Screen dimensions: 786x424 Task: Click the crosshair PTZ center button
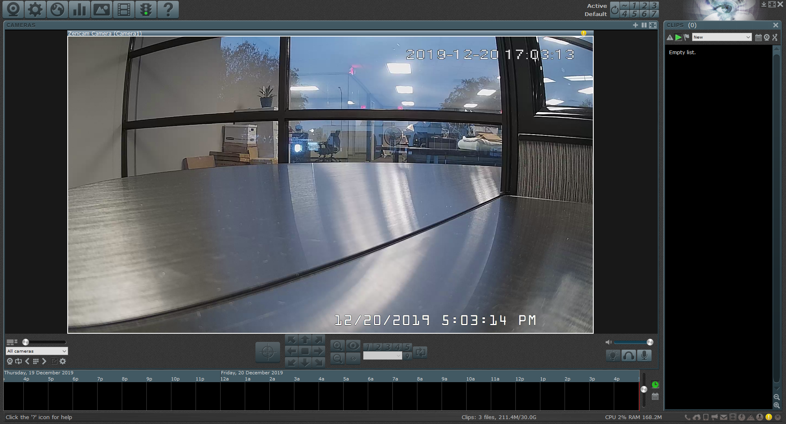point(268,352)
